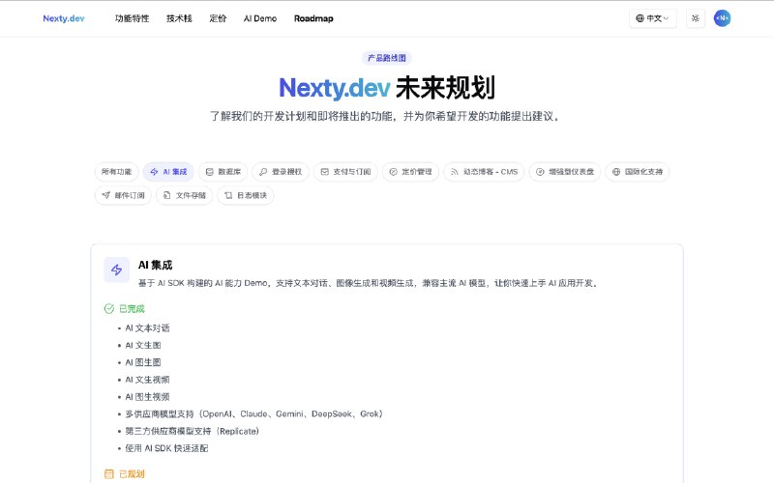
Task: Click the Nexty.dev 未来规划 page heading
Action: tap(387, 88)
